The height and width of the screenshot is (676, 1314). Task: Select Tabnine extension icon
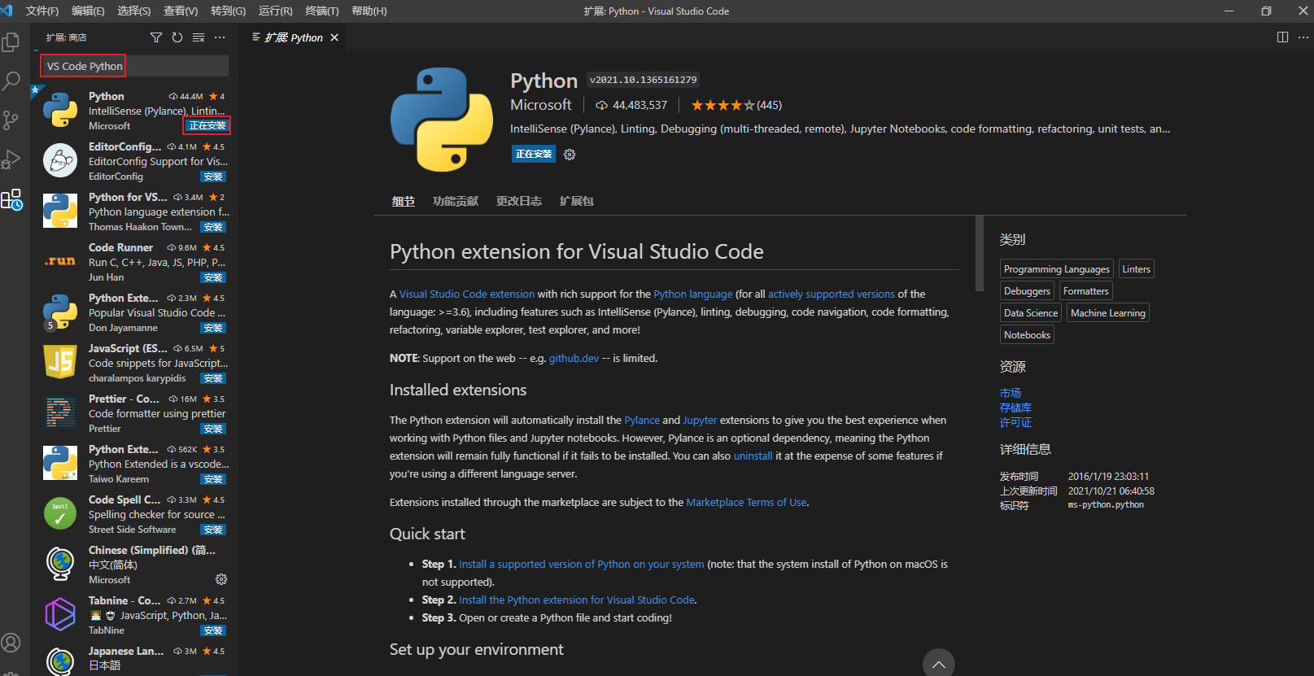click(x=60, y=614)
